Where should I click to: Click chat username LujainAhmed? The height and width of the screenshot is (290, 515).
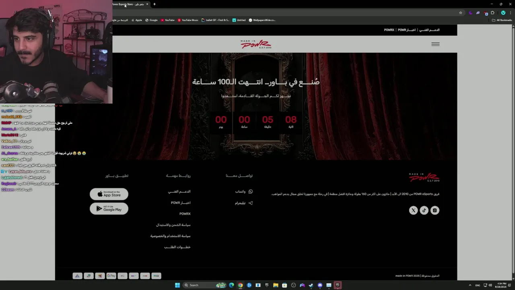point(12,178)
